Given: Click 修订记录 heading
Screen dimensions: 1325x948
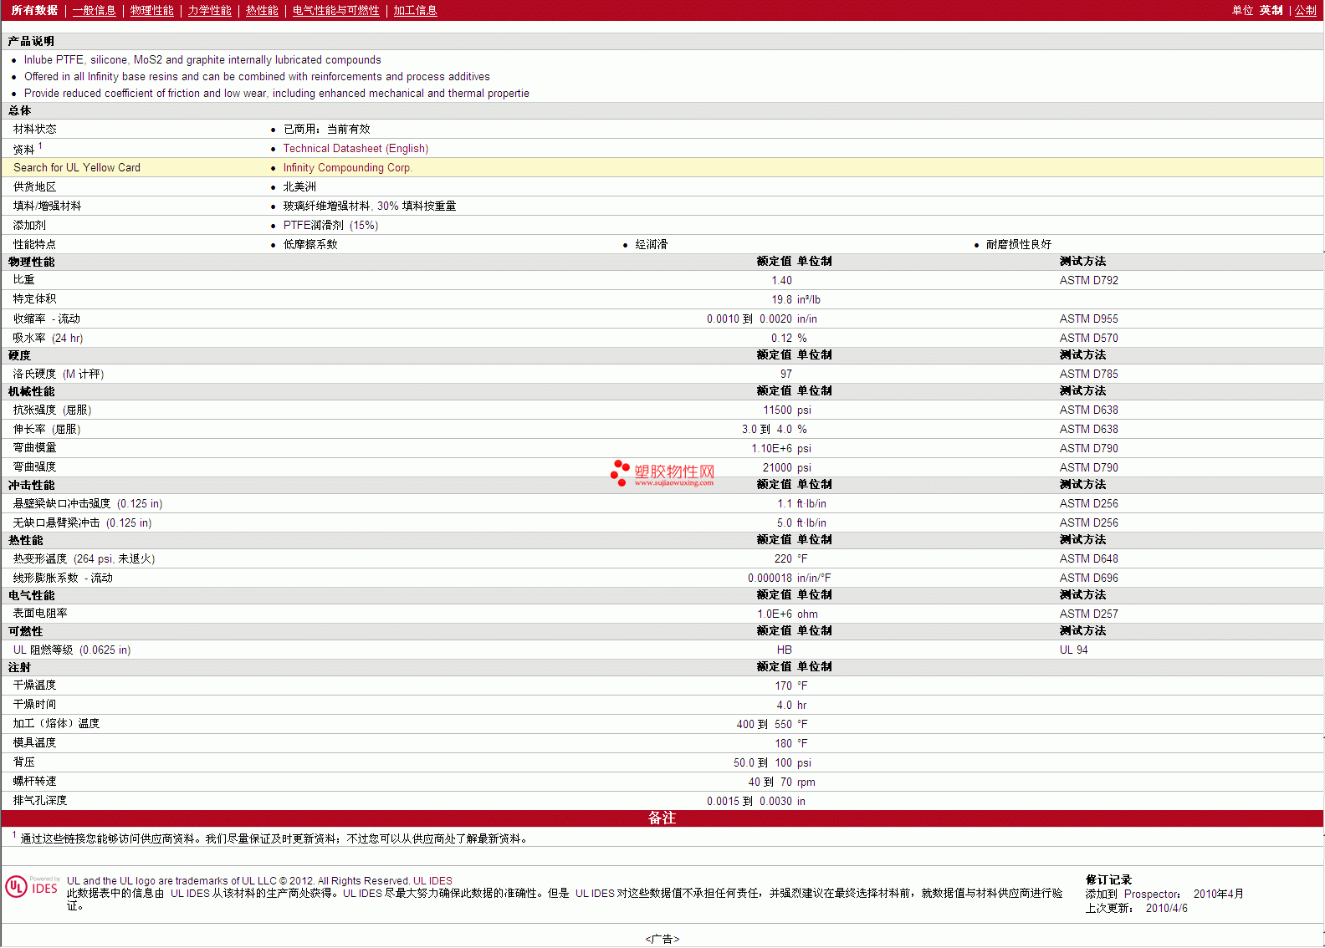Looking at the screenshot, I should point(1108,879).
